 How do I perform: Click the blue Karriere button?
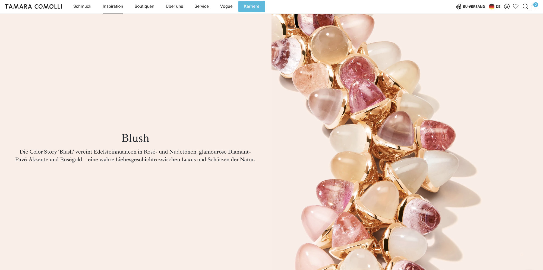[252, 6]
